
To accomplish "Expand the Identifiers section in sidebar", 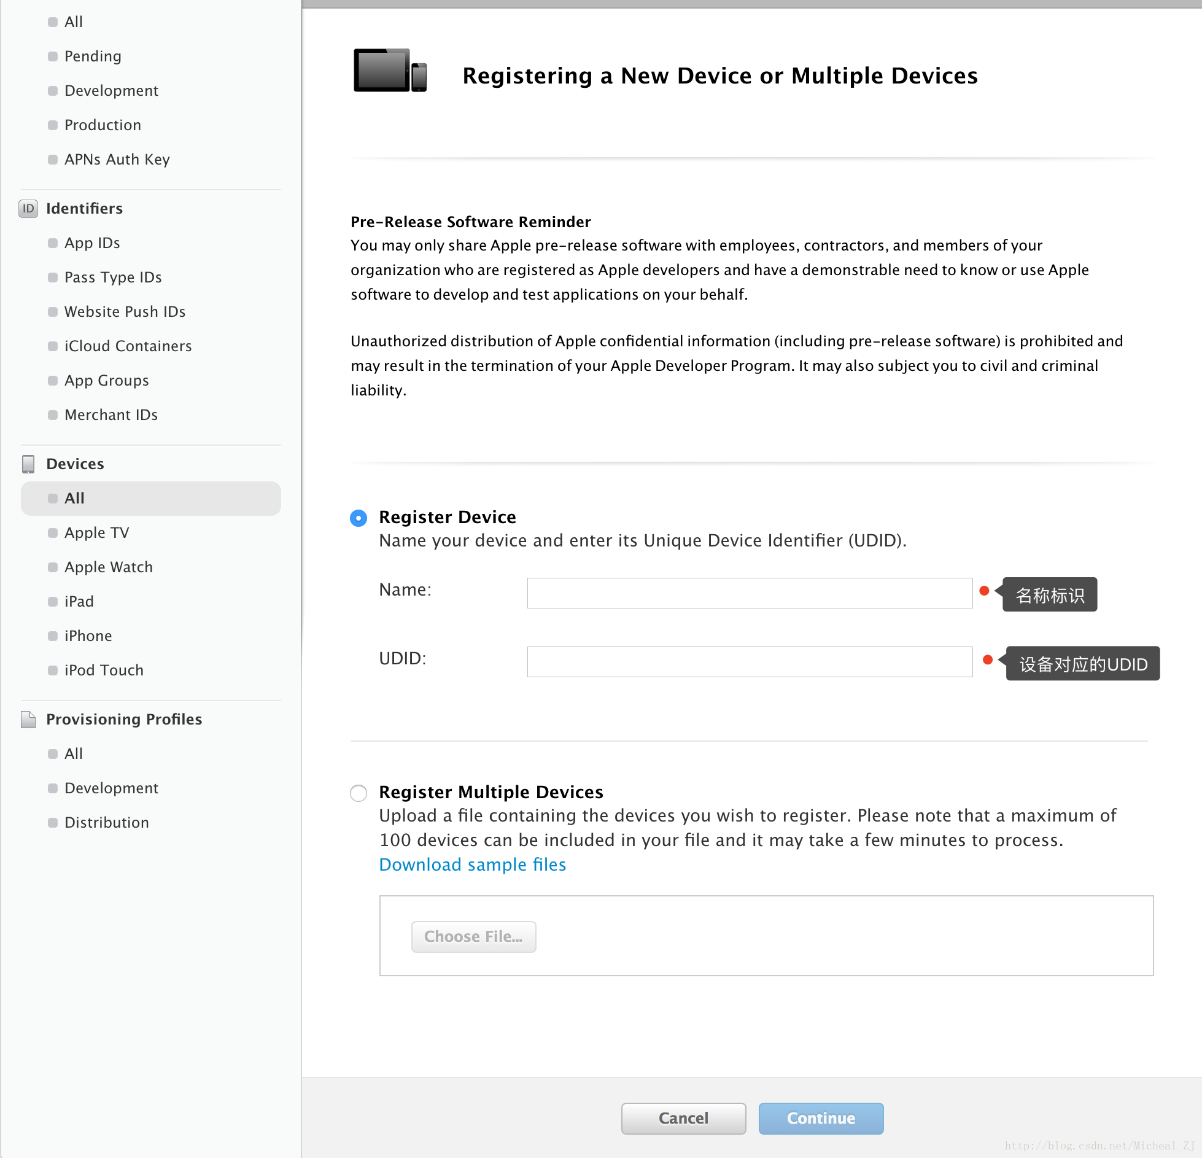I will [x=83, y=207].
